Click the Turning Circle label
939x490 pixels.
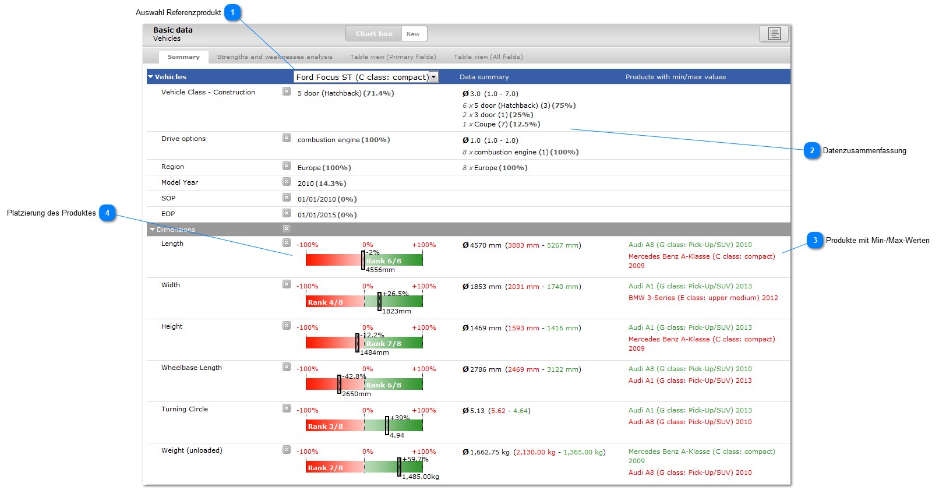tap(185, 409)
